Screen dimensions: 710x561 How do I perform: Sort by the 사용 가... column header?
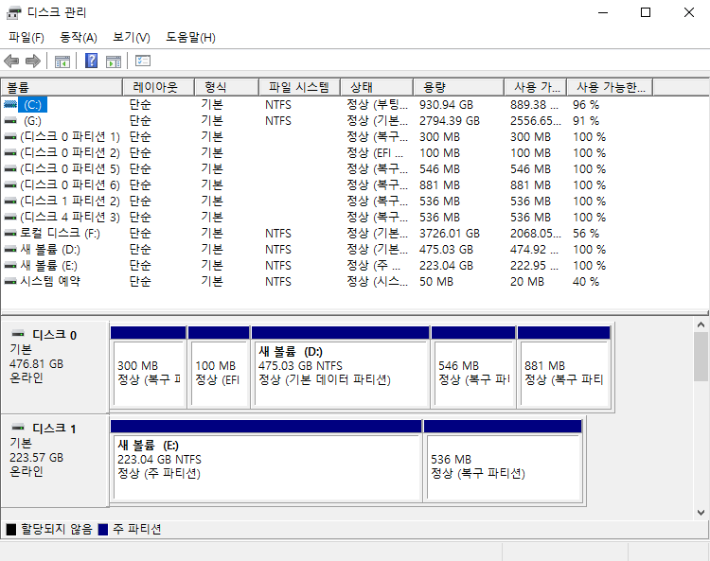[x=536, y=87]
